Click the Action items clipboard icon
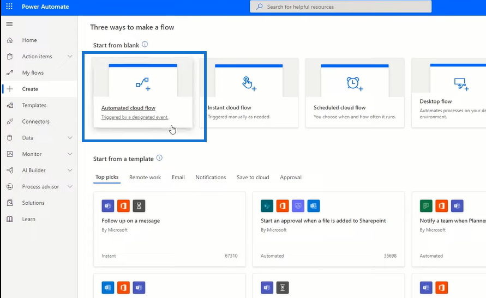The height and width of the screenshot is (298, 486). coord(10,56)
